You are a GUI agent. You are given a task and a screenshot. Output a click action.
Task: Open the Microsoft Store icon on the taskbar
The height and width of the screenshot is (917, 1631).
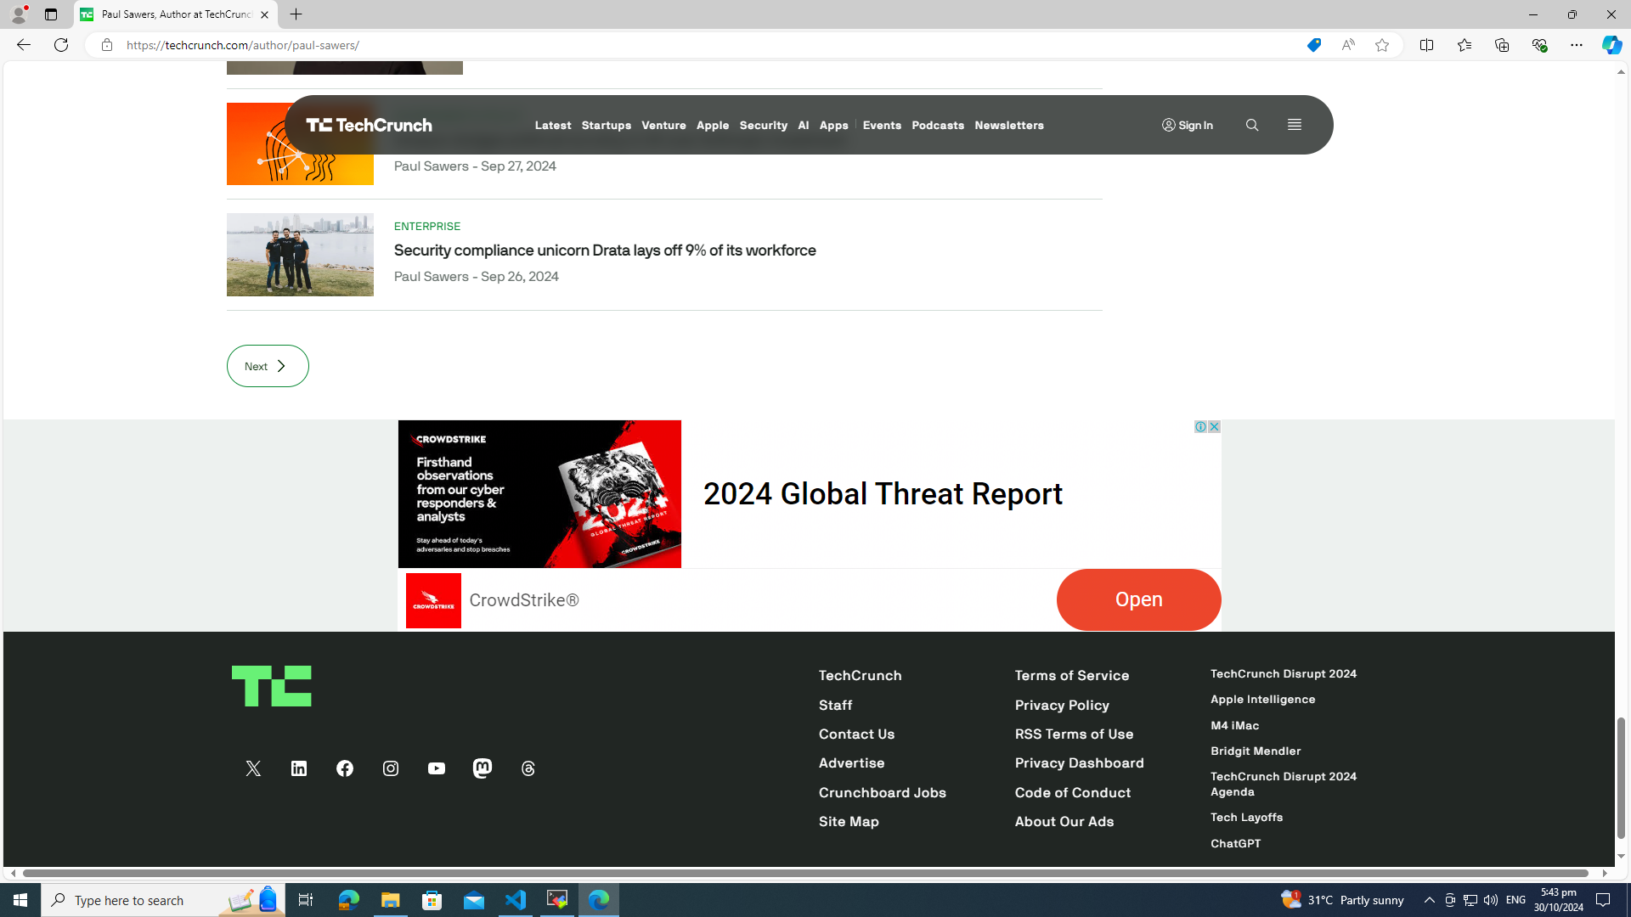[x=432, y=900]
